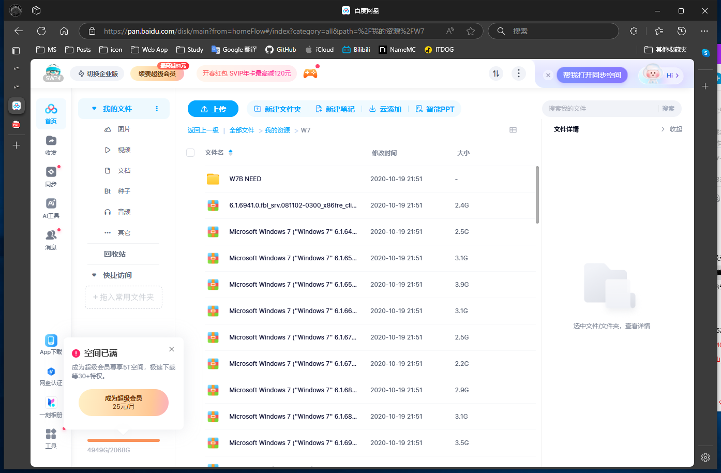The height and width of the screenshot is (473, 721).
Task: Click 返回上一级 breadcrumb link
Action: click(x=203, y=130)
